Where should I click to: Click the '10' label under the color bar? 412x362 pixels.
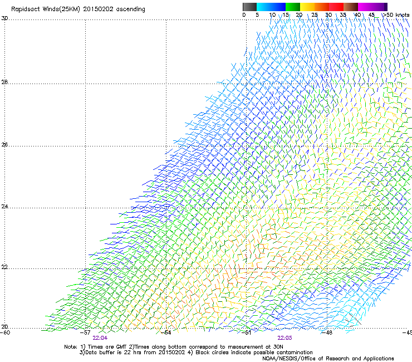(x=272, y=15)
